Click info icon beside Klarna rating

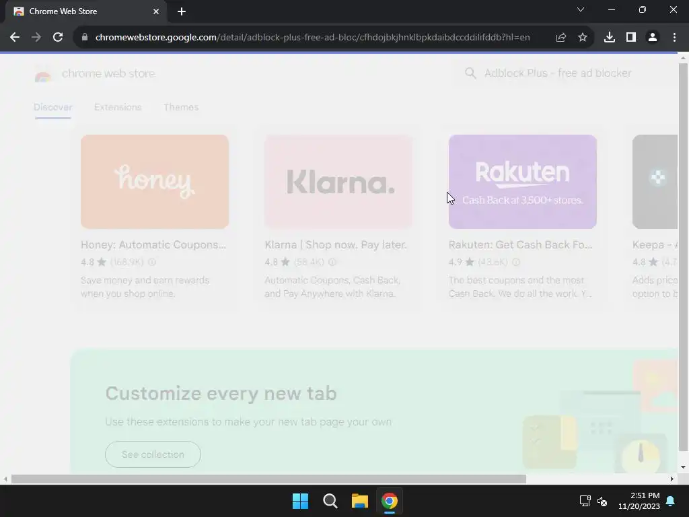pos(332,262)
